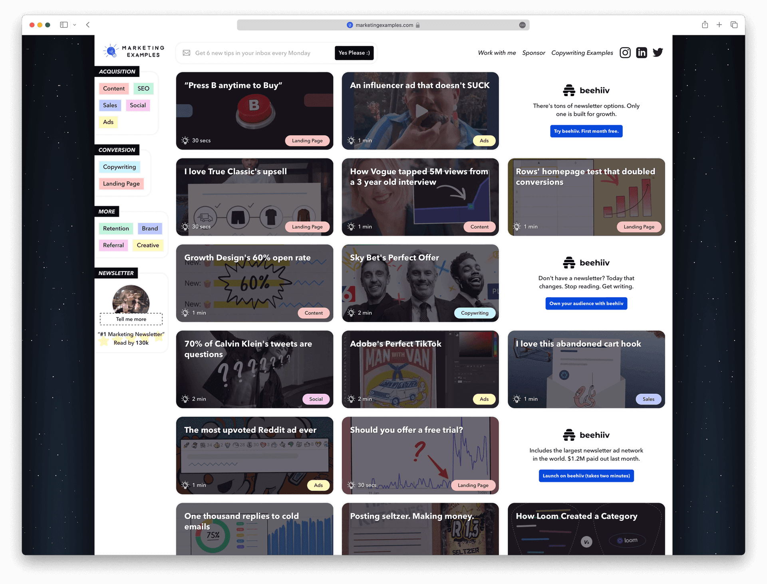This screenshot has height=584, width=767.
Task: Click the play button on influencer ad video
Action: (x=421, y=111)
